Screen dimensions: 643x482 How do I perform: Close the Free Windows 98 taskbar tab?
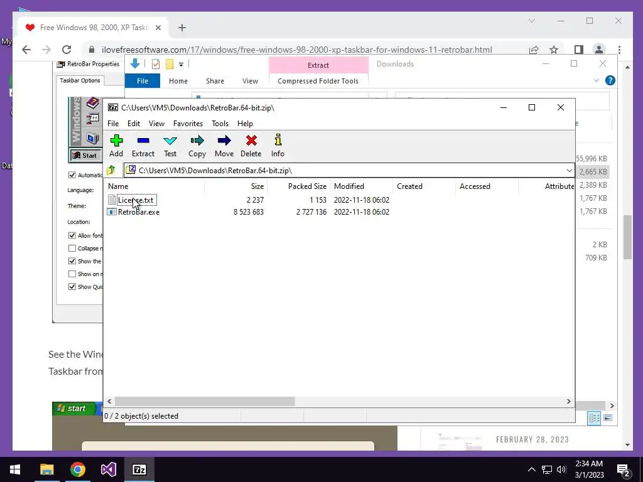click(x=158, y=28)
